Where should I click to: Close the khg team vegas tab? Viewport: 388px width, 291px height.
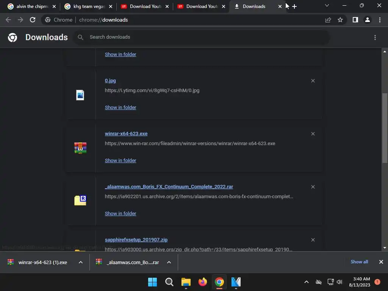(x=111, y=6)
